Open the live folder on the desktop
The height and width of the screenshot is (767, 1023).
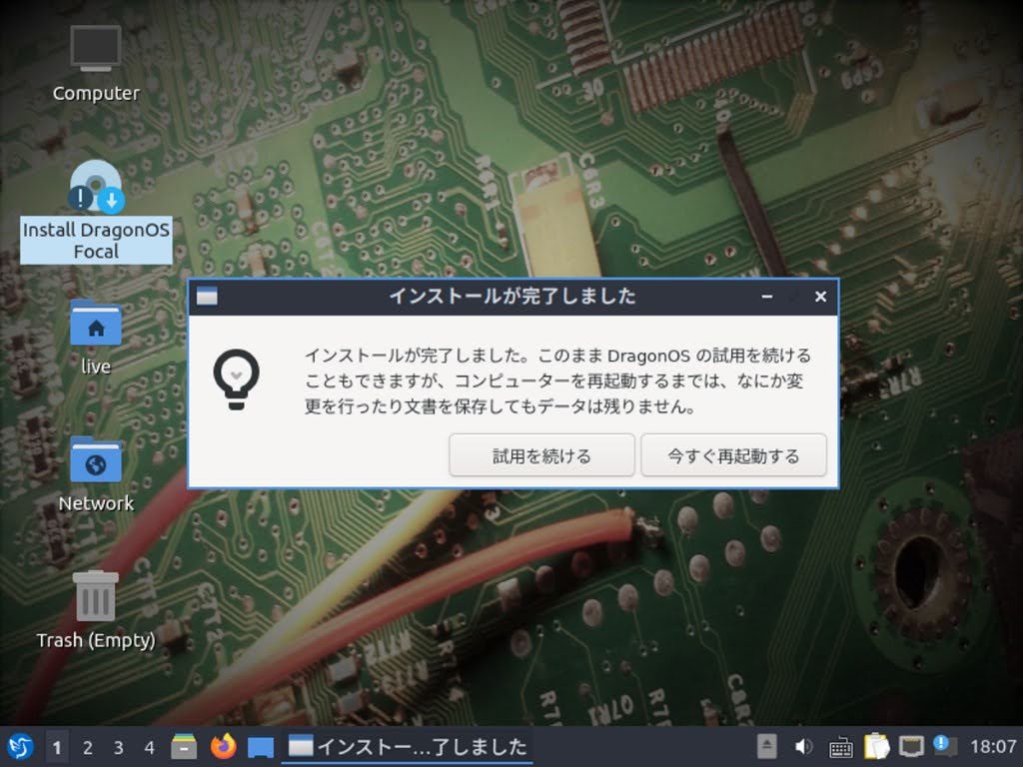(x=95, y=330)
